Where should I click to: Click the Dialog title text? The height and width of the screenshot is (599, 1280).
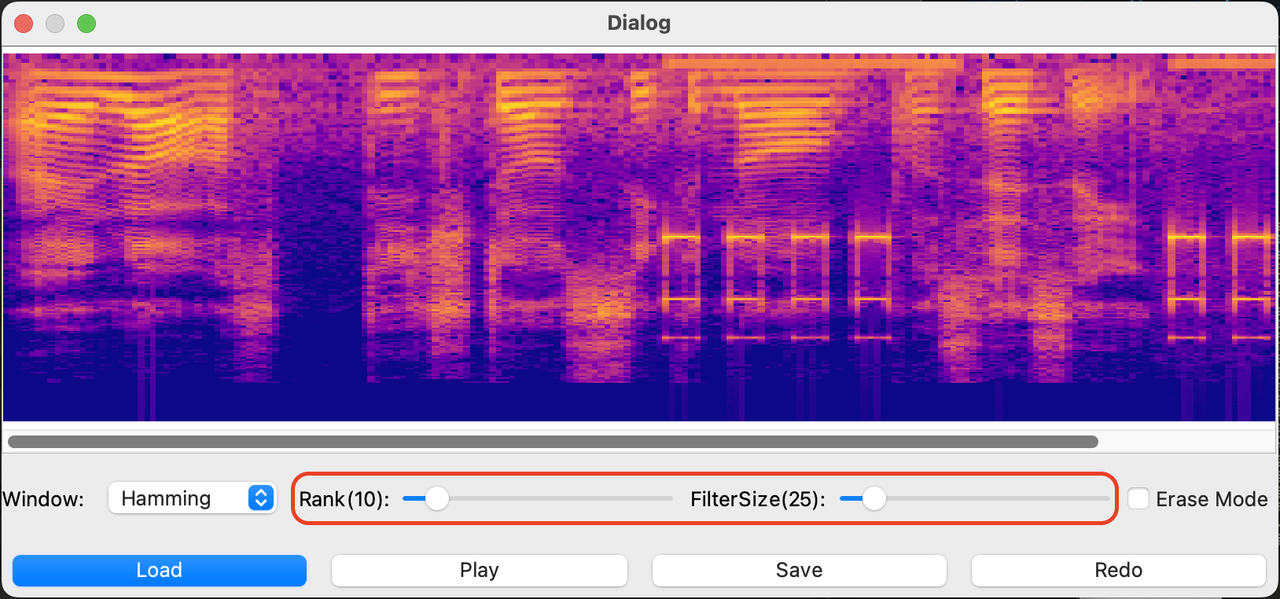pos(639,23)
